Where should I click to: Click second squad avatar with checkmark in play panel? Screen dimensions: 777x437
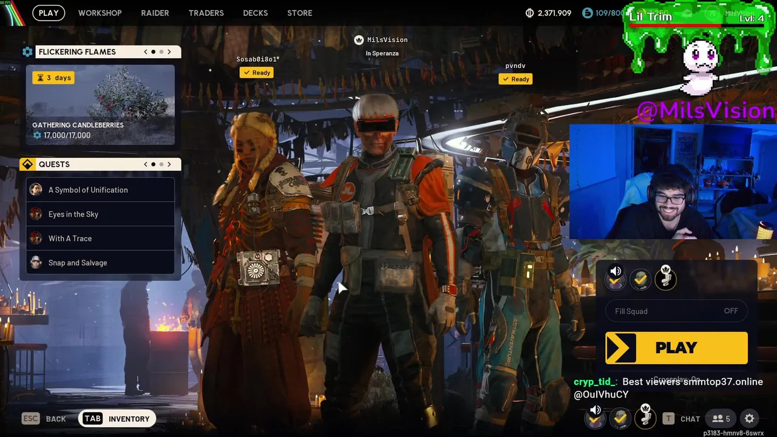coord(640,279)
